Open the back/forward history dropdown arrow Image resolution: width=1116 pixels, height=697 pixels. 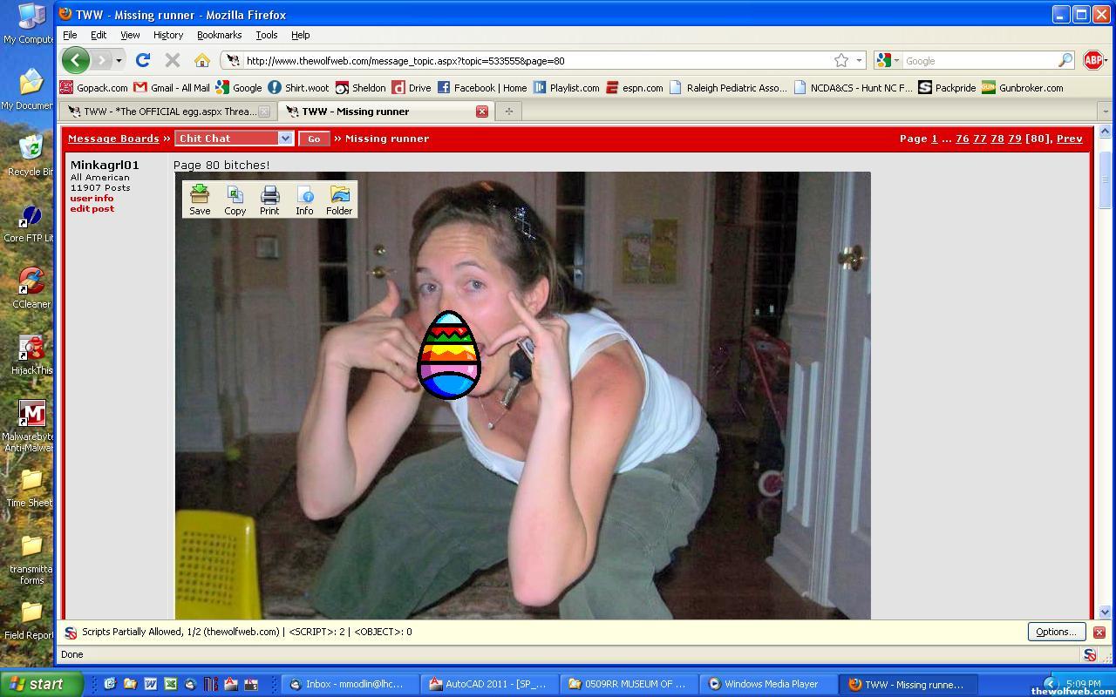coord(119,60)
